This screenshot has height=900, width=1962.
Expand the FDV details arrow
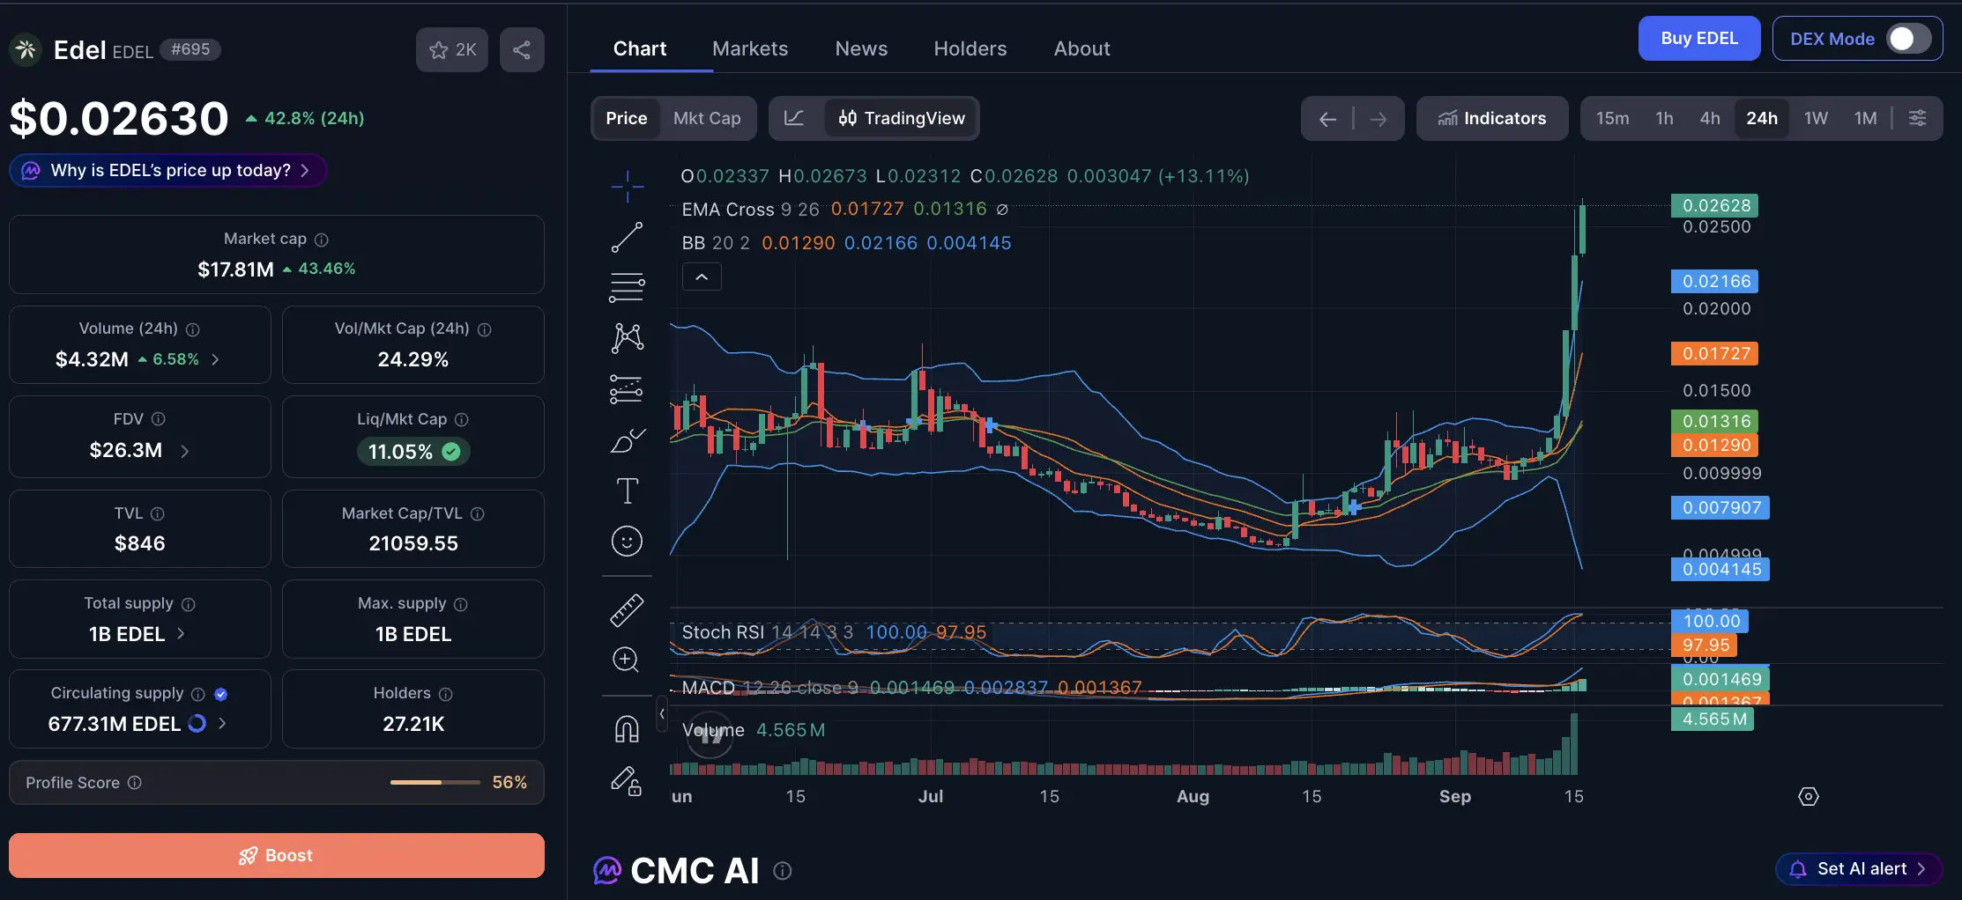point(185,451)
